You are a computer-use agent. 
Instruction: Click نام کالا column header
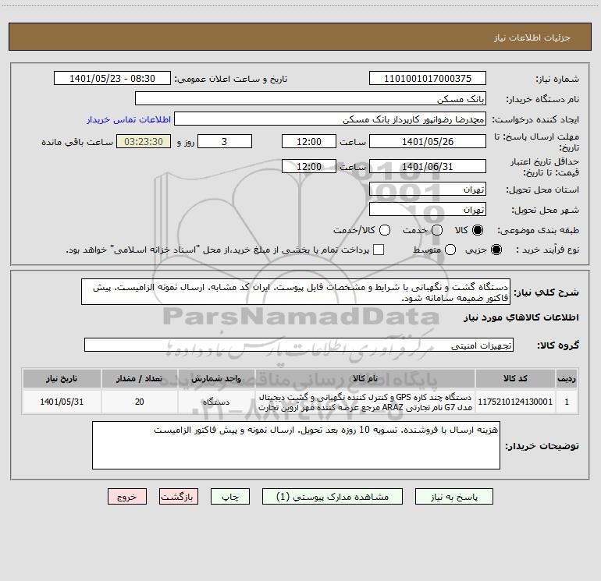(x=365, y=378)
